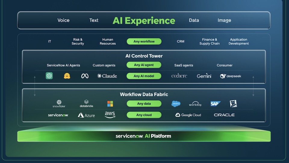289x163 pixels.
Task: Click the Any AI model button
Action: (x=144, y=76)
